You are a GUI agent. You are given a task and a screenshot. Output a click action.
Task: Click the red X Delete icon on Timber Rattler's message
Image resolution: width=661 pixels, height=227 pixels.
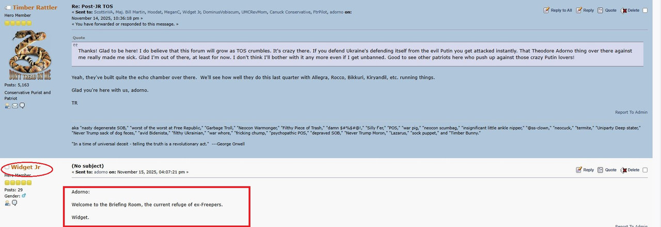(624, 10)
